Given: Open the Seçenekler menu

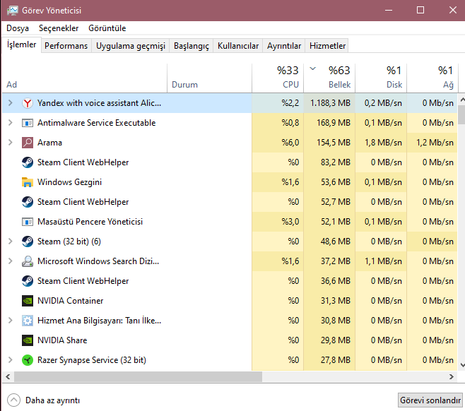Looking at the screenshot, I should pyautogui.click(x=59, y=28).
